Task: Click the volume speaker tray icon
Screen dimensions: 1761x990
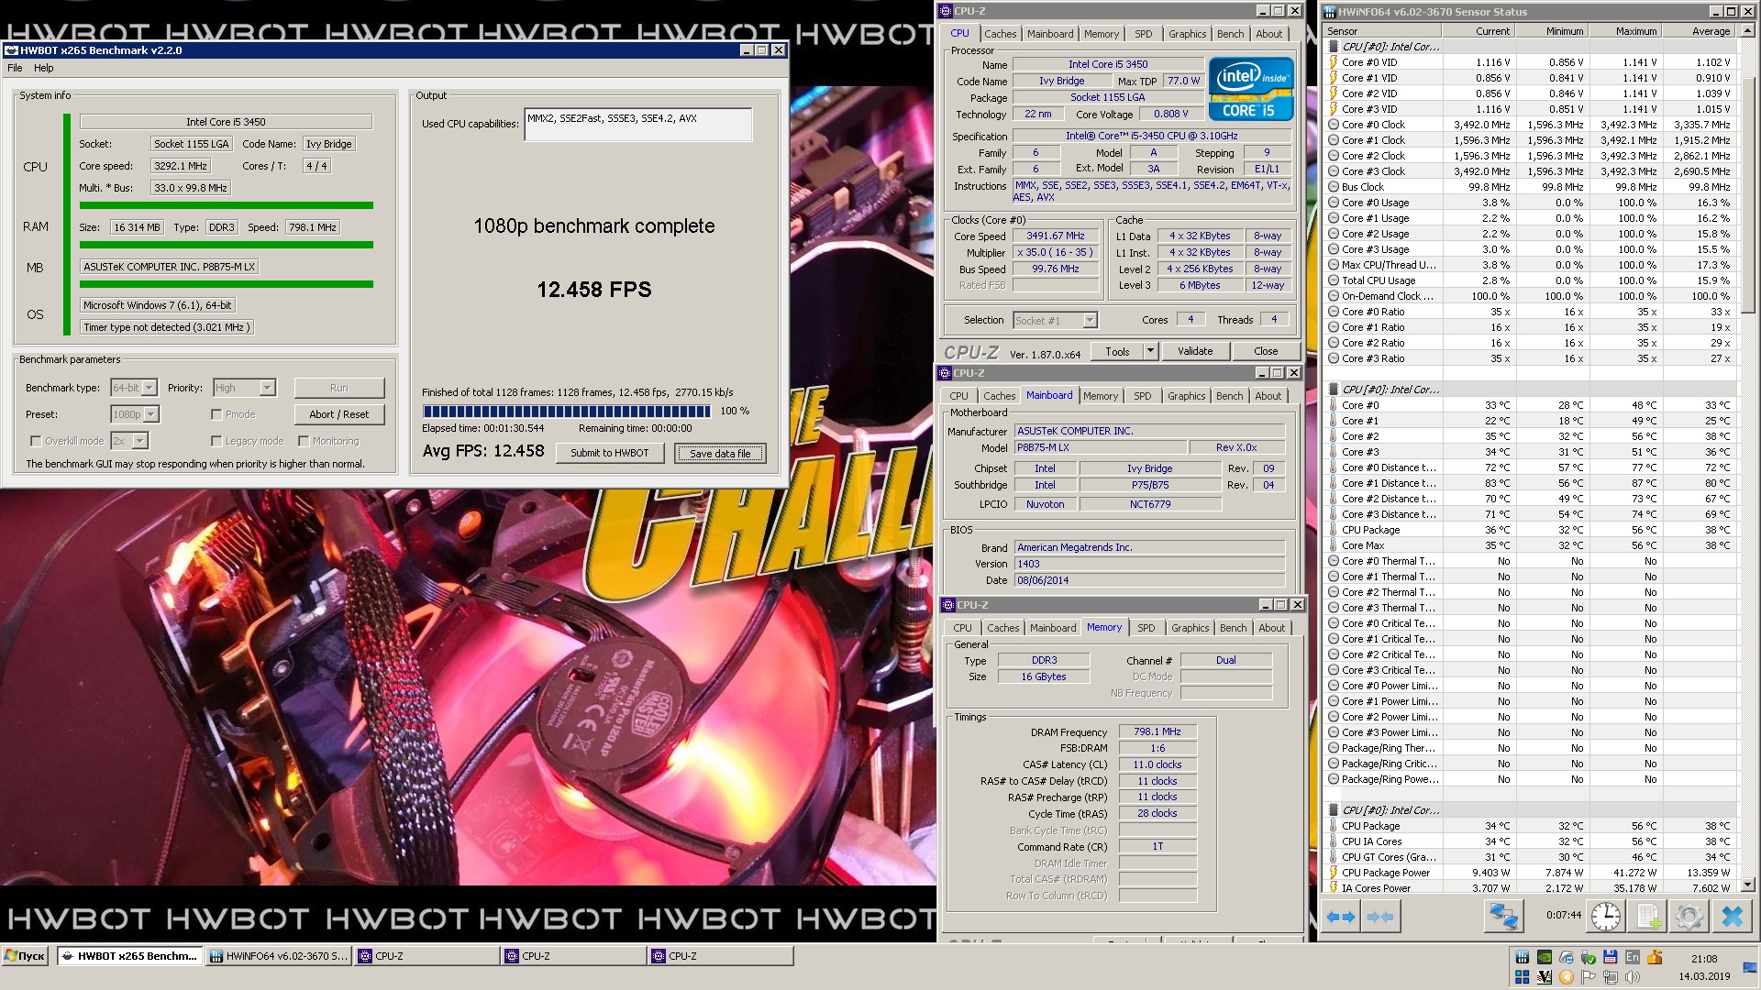Action: (x=1633, y=977)
